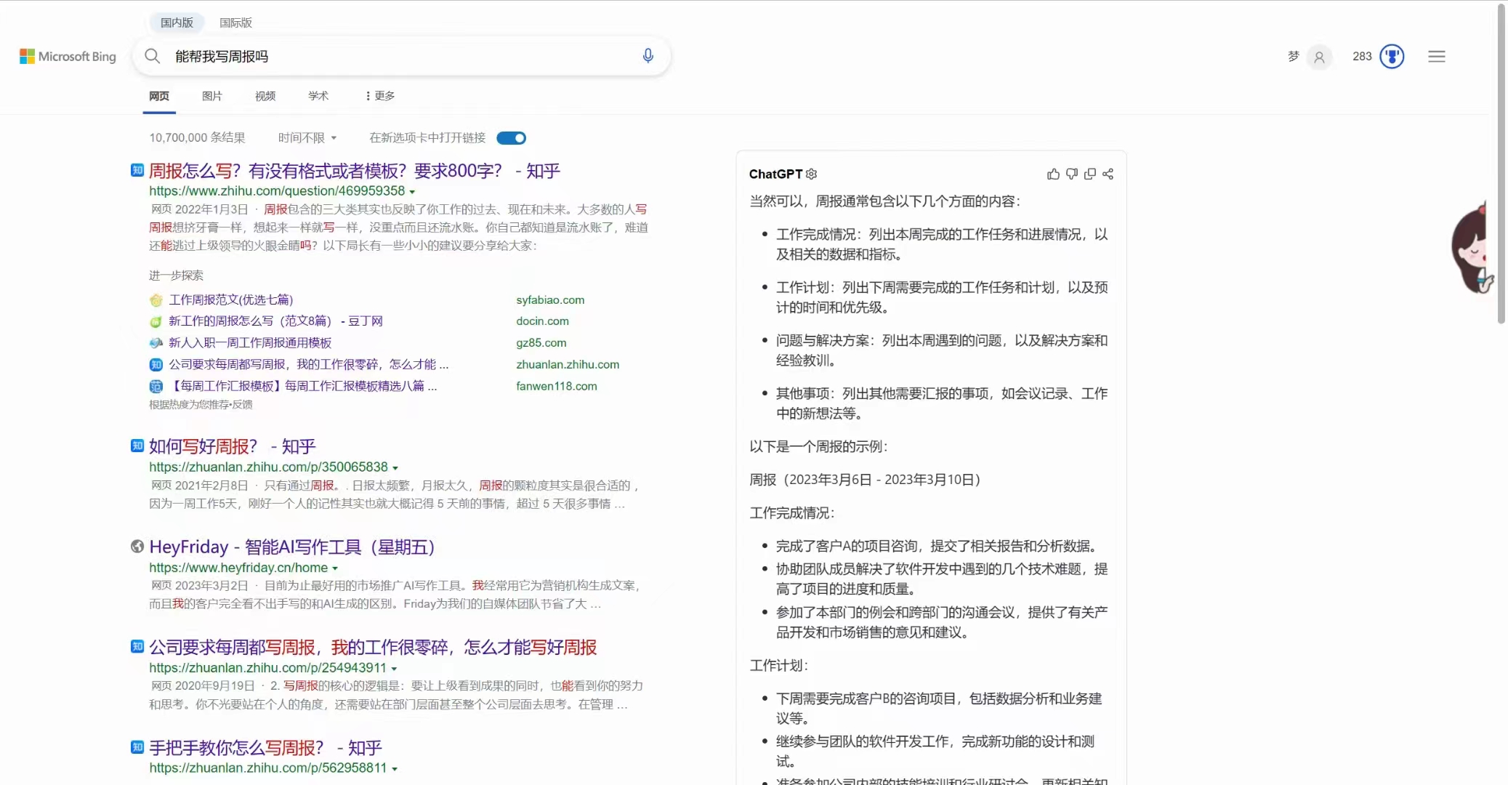
Task: Open the 更多 more menu
Action: pyautogui.click(x=380, y=96)
